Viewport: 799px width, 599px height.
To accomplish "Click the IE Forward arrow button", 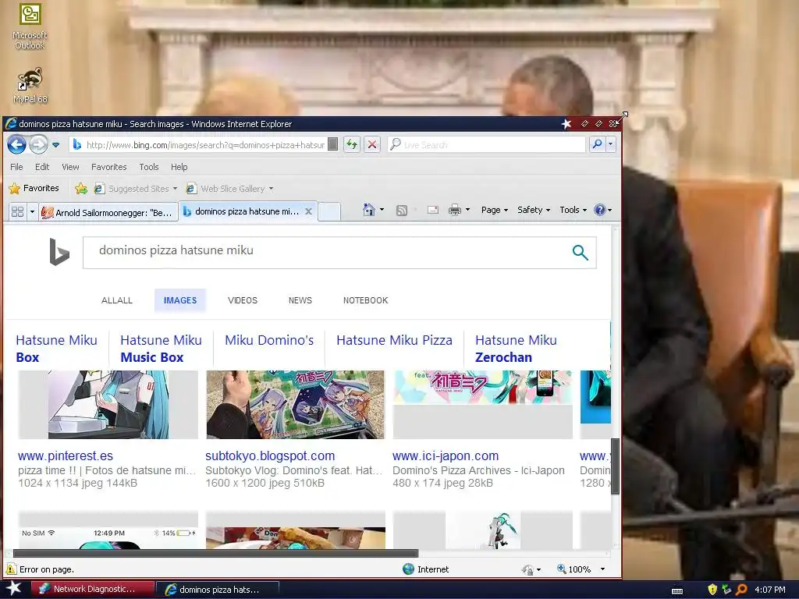I will 38,144.
